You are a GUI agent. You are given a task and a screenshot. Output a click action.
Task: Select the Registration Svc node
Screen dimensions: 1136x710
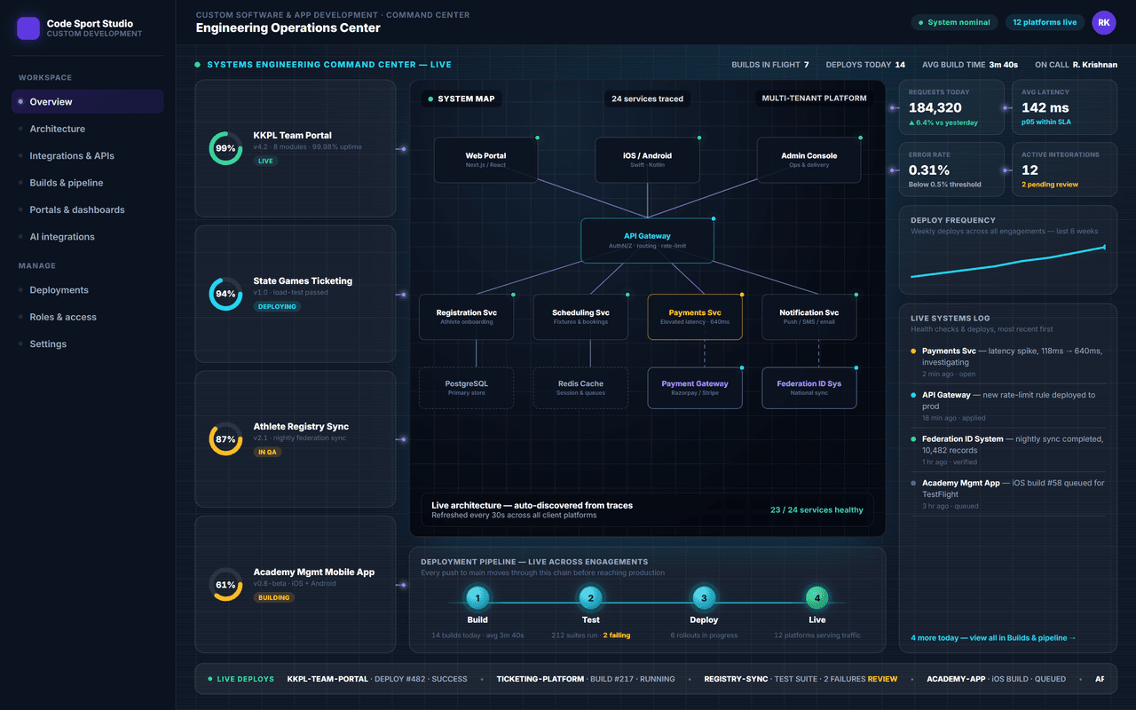coord(466,317)
